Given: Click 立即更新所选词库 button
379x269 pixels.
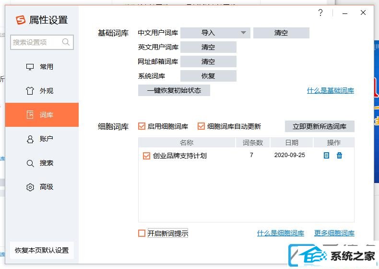Looking at the screenshot, I should (x=320, y=126).
